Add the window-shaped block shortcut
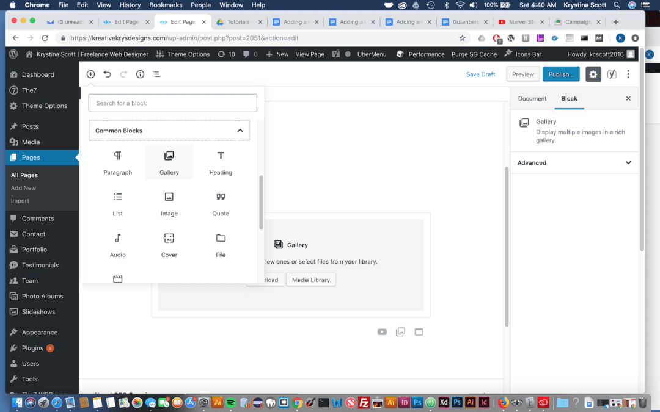Screen dimensions: 660x412 pyautogui.click(x=419, y=331)
